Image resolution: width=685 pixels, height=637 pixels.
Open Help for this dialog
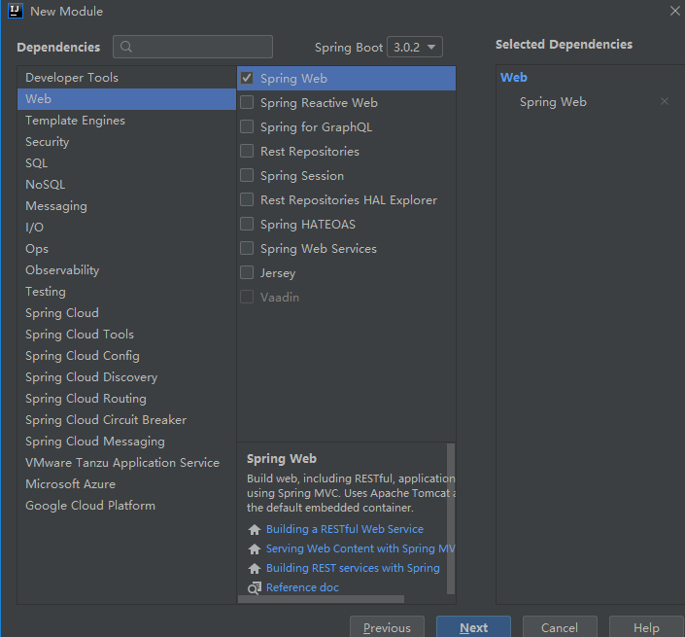(x=646, y=627)
